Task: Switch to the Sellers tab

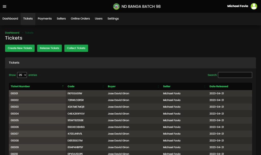Action: pos(61,19)
